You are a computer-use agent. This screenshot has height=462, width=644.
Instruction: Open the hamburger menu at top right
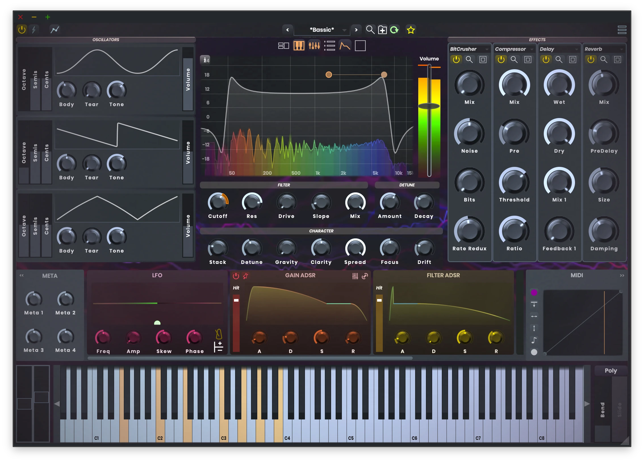[622, 30]
